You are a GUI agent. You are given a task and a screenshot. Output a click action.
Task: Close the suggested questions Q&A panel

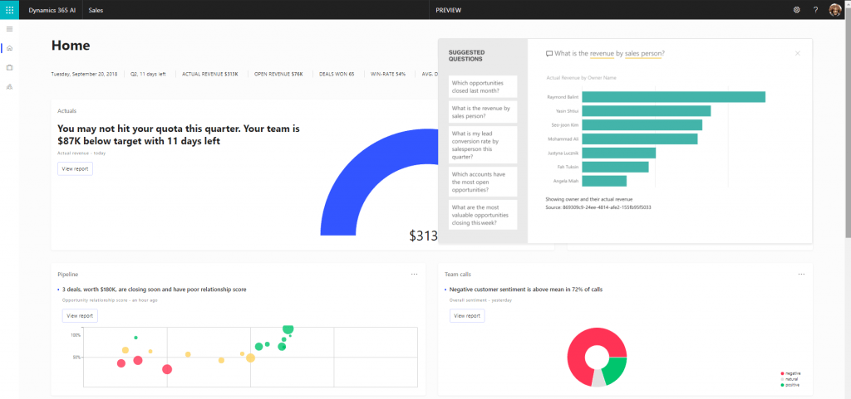point(797,53)
